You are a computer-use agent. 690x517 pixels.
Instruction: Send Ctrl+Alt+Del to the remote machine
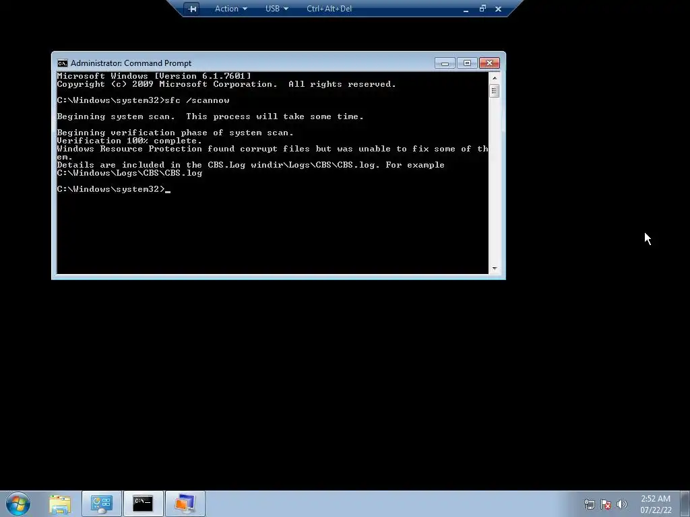pyautogui.click(x=329, y=9)
